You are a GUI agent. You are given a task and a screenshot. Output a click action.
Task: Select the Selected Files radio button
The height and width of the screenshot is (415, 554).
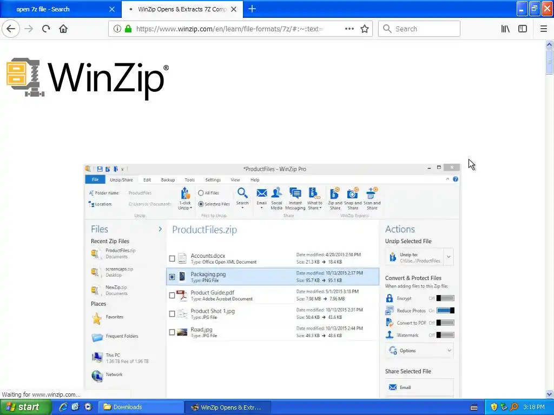pos(201,204)
